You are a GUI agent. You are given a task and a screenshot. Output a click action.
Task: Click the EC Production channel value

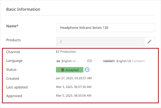(66, 52)
